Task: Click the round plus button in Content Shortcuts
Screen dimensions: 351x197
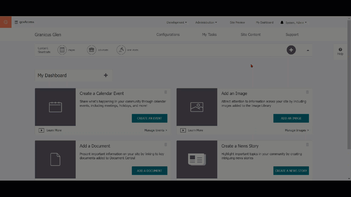Action: click(x=291, y=50)
